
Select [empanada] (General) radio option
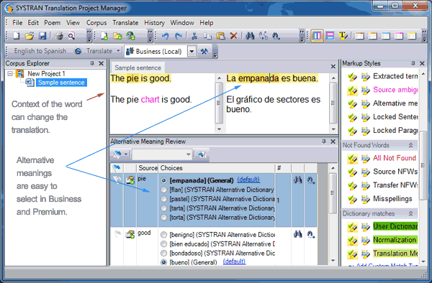click(x=163, y=180)
